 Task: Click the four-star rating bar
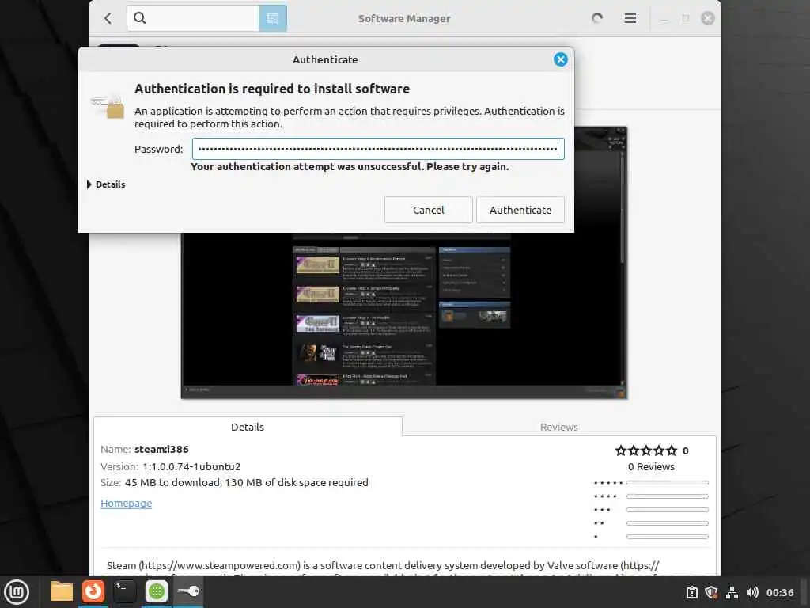coord(668,496)
